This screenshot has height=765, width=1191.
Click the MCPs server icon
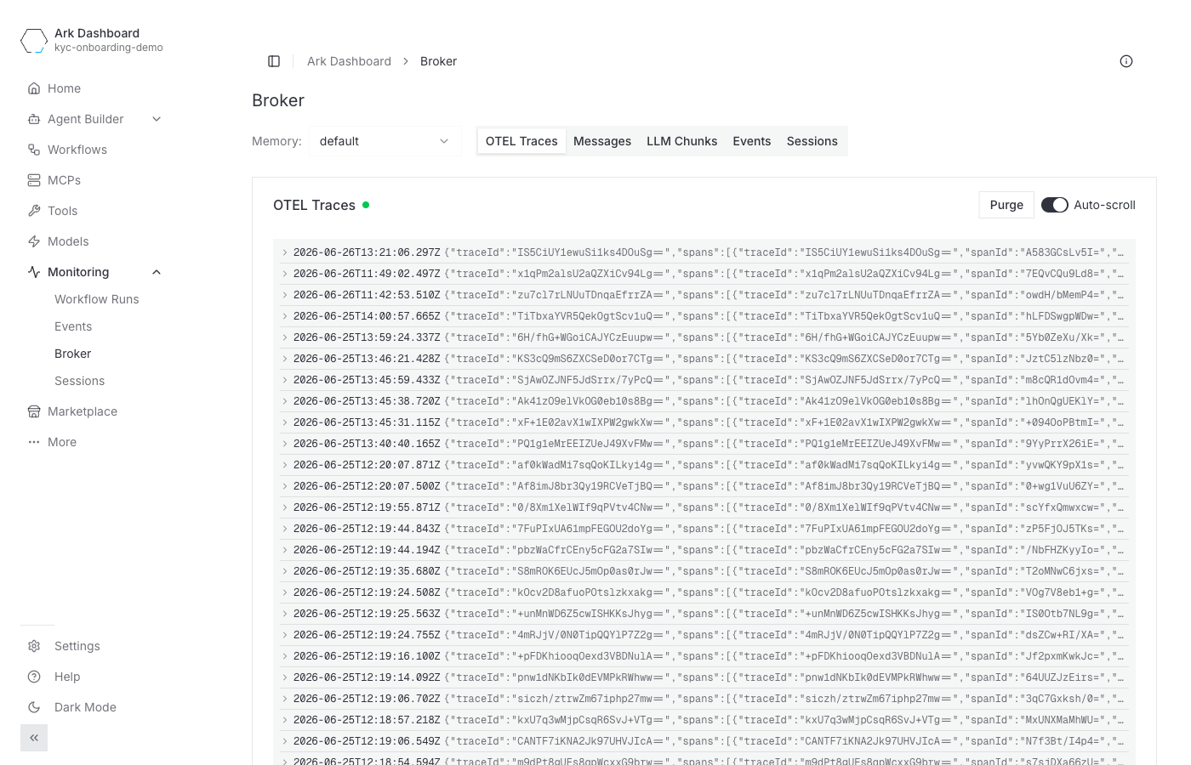(34, 180)
